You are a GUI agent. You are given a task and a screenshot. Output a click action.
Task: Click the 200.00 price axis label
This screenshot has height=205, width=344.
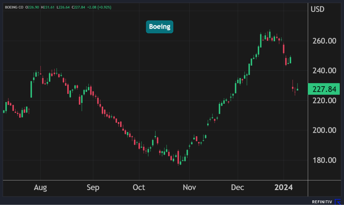tap(324, 130)
